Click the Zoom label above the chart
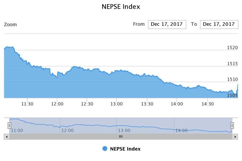The image size is (242, 161). 10,24
